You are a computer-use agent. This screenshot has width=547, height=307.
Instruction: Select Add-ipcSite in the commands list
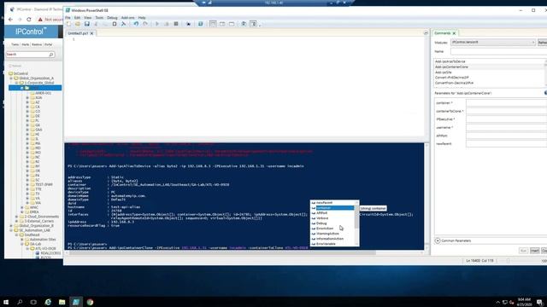[443, 72]
